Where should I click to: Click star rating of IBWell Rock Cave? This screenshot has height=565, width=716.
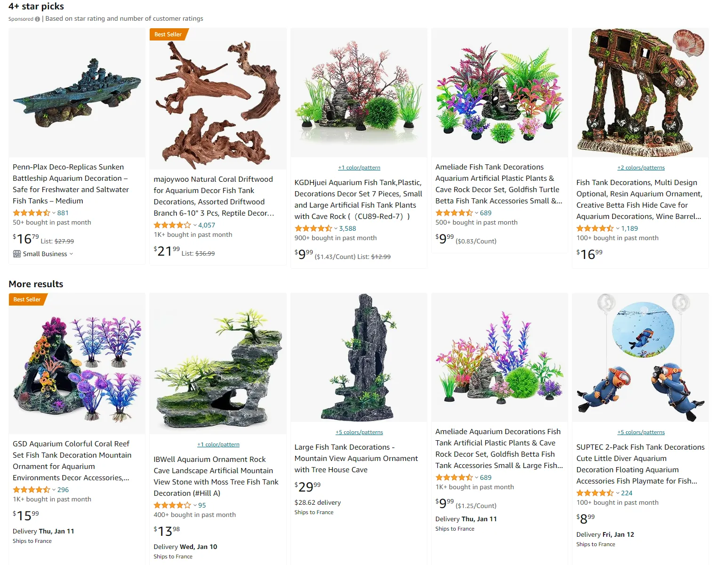pyautogui.click(x=172, y=505)
